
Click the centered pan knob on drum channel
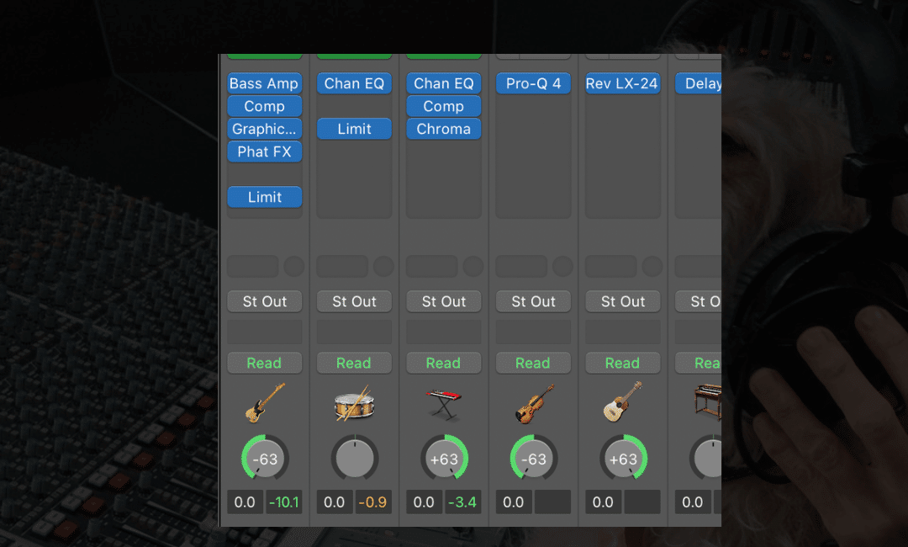pos(354,459)
